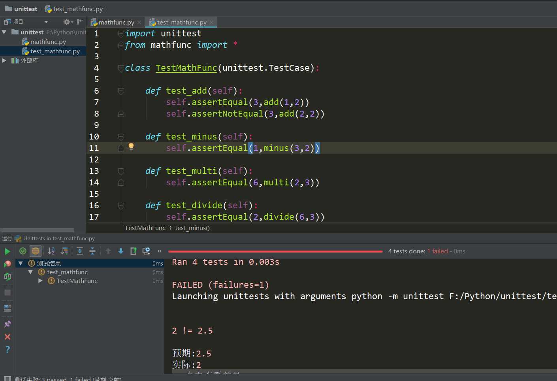This screenshot has height=381, width=557.
Task: Fold test_divide method at line 16
Action: pyautogui.click(x=121, y=206)
